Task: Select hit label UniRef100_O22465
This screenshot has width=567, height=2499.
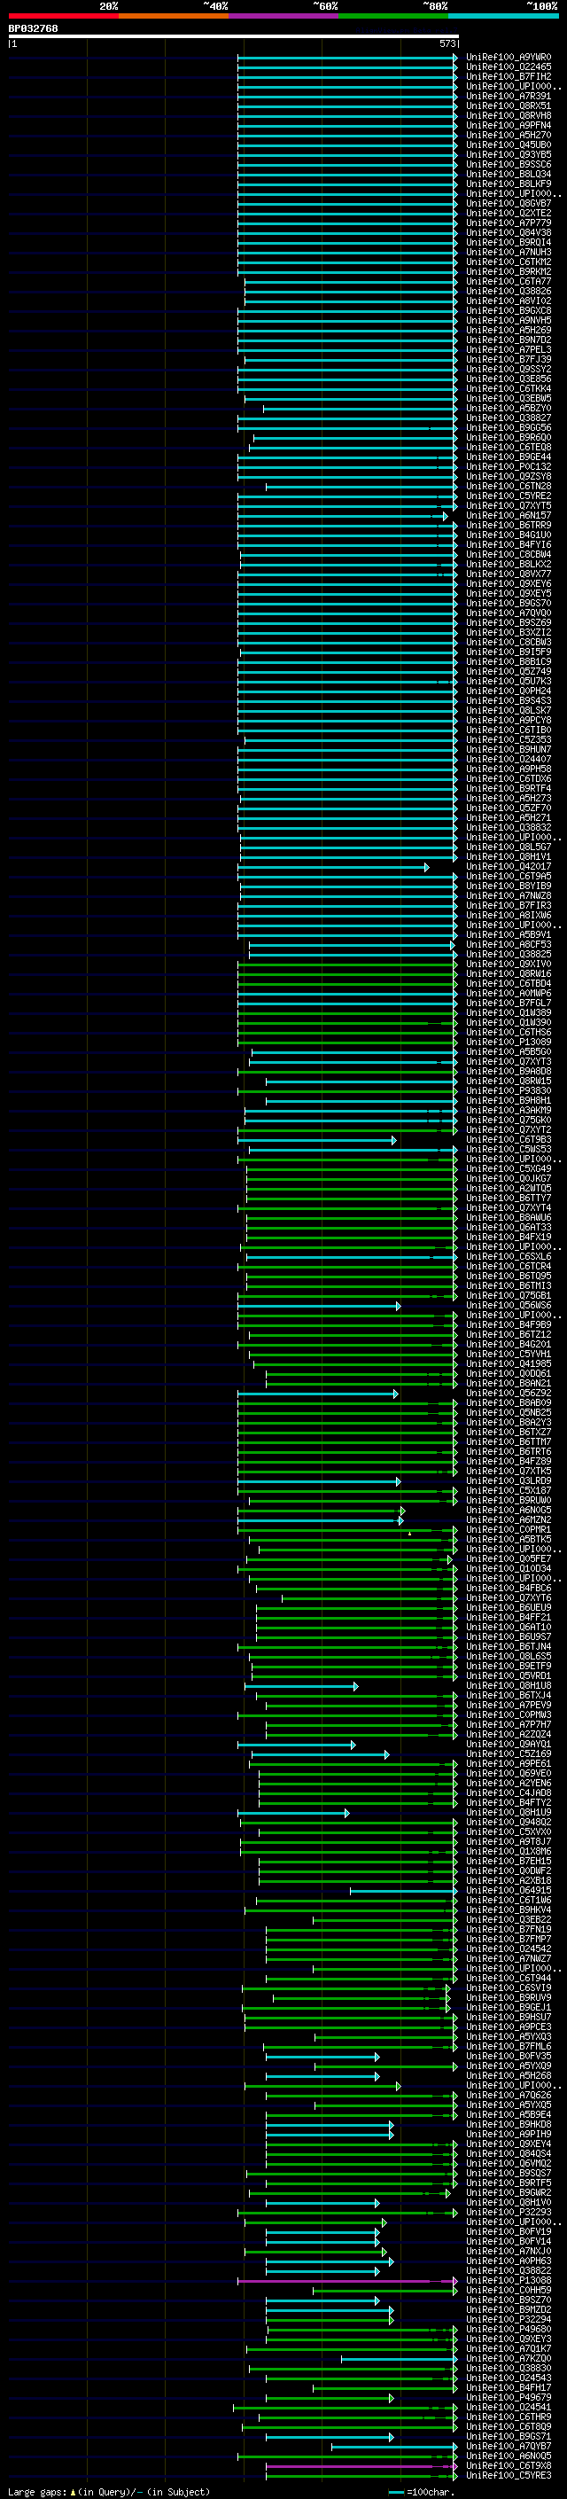Action: (508, 67)
